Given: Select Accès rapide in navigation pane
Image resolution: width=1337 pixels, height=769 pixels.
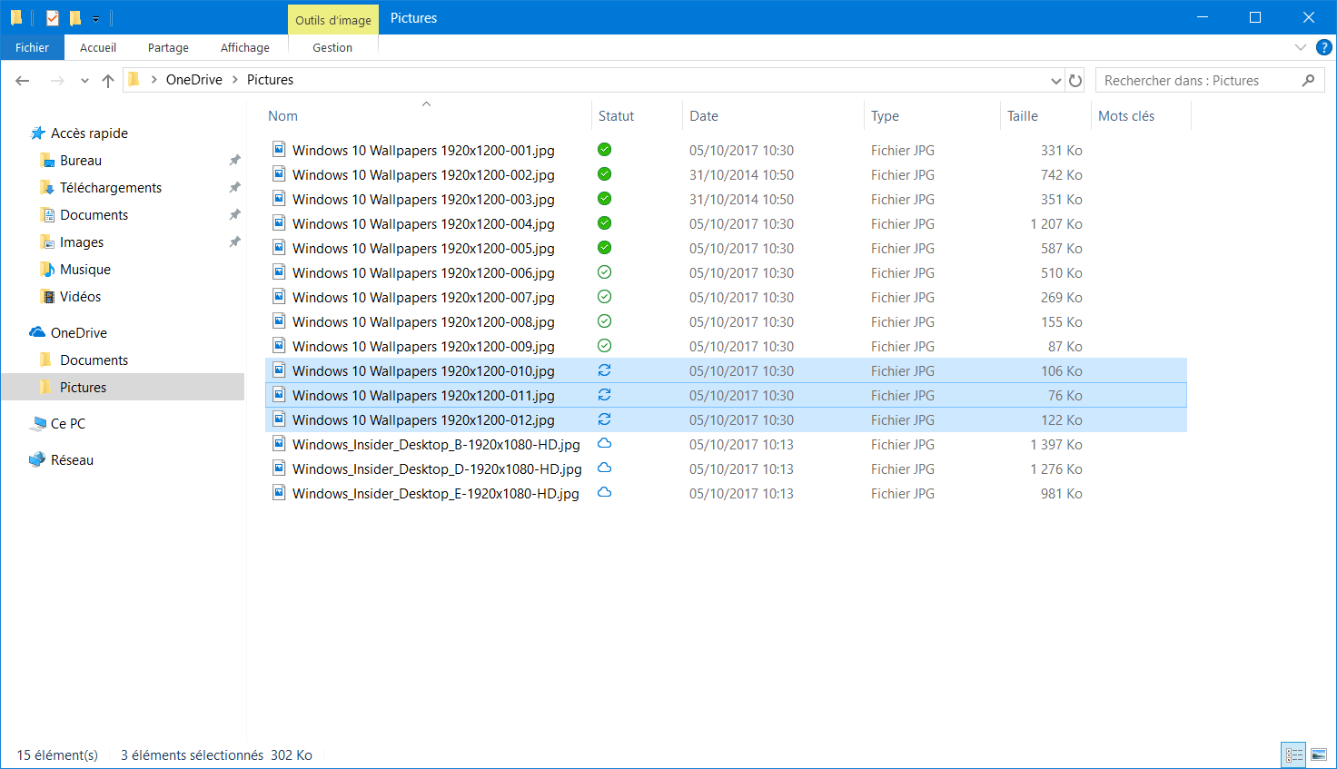Looking at the screenshot, I should click(x=89, y=133).
